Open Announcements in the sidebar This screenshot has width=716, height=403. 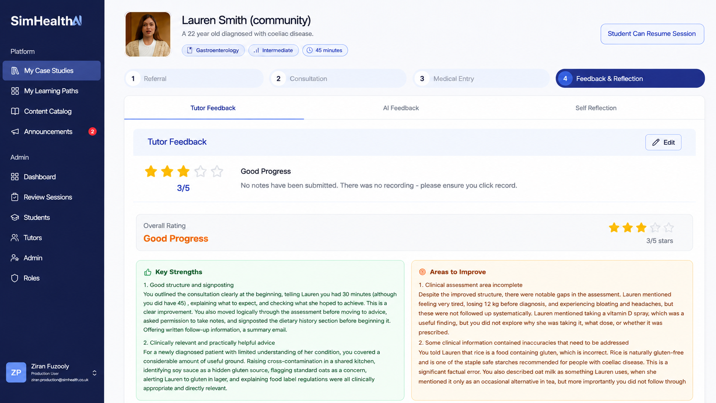click(x=52, y=131)
